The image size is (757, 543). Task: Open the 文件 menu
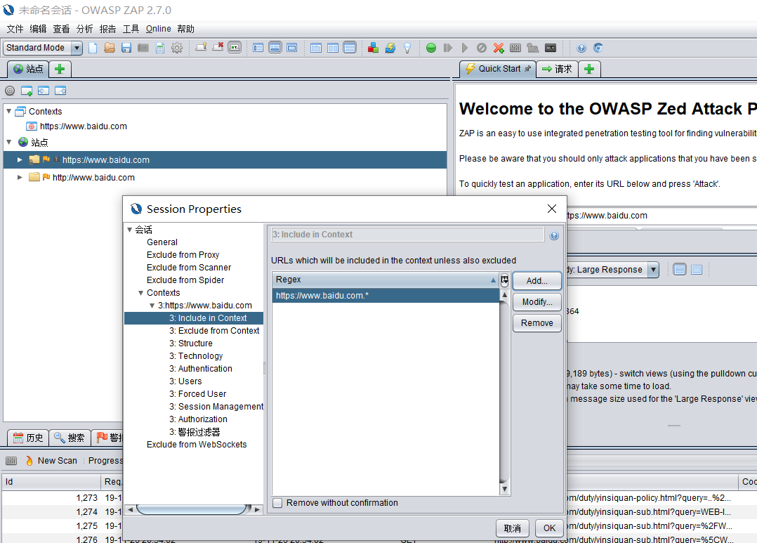point(15,29)
